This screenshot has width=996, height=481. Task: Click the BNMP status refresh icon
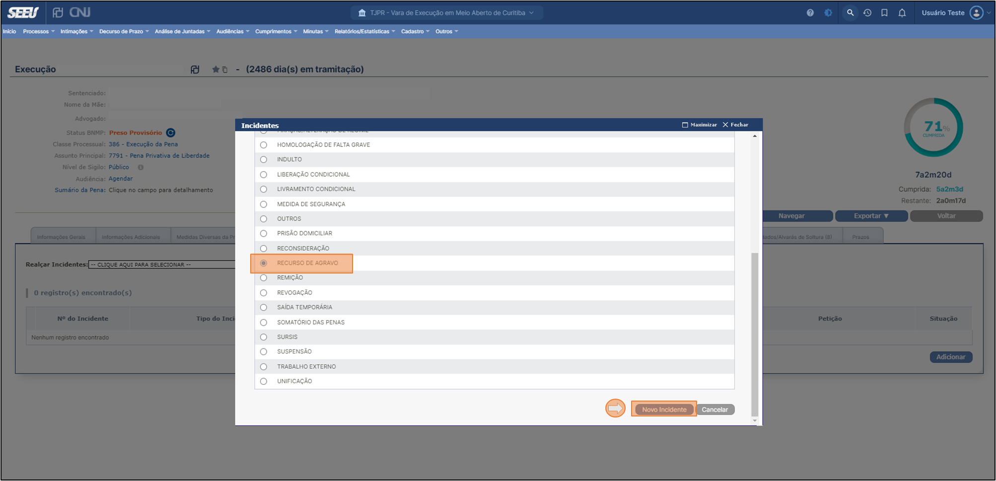(171, 133)
